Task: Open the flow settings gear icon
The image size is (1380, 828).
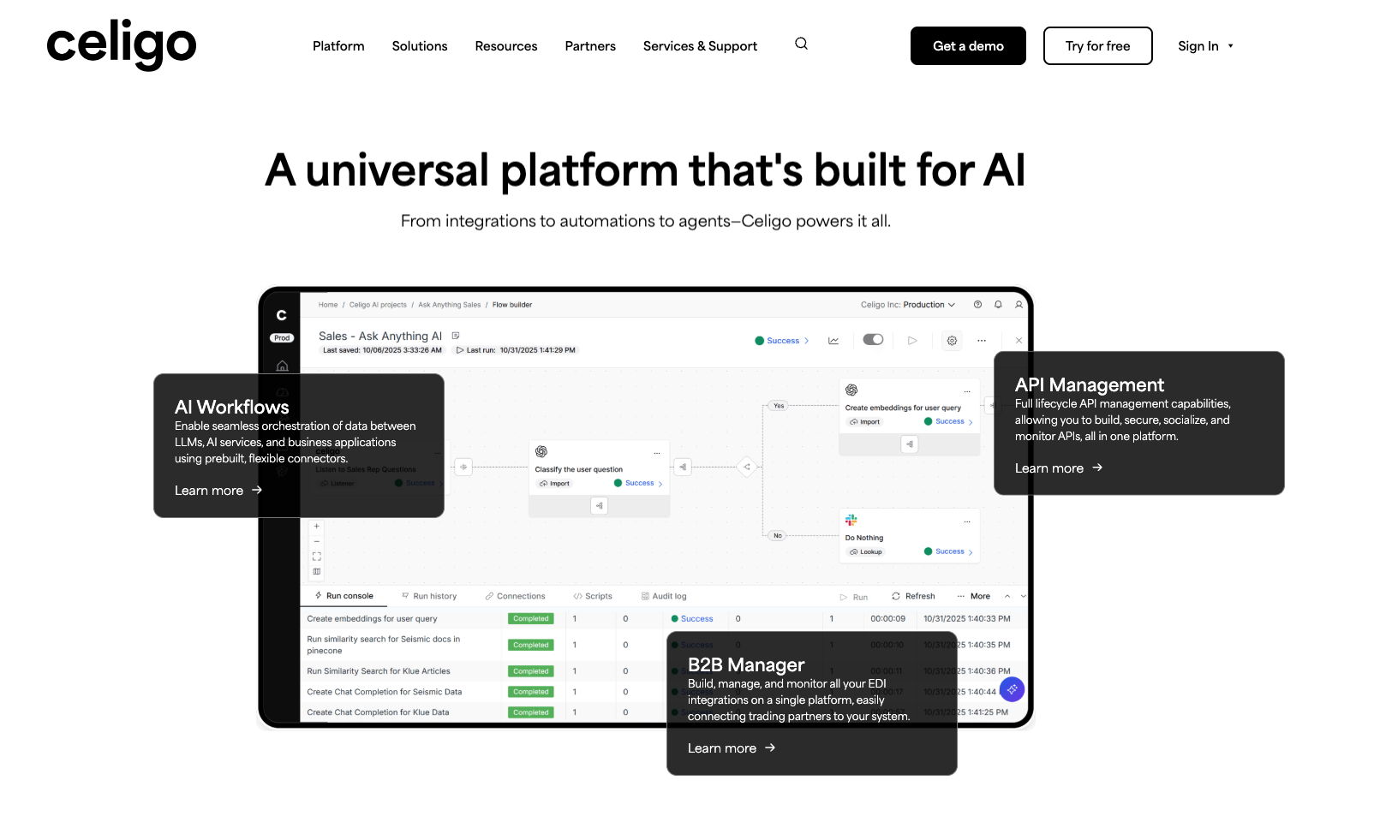Action: pos(952,341)
